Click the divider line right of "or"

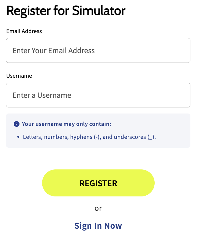(125, 208)
